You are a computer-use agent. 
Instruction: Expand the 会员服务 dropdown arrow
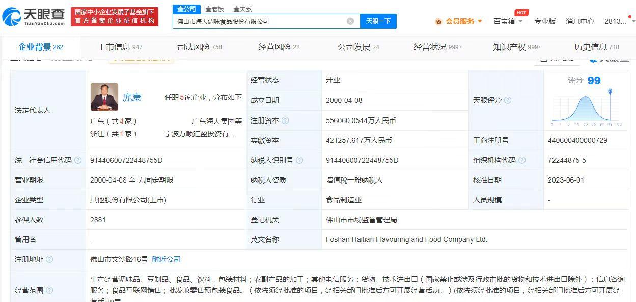pyautogui.click(x=480, y=21)
